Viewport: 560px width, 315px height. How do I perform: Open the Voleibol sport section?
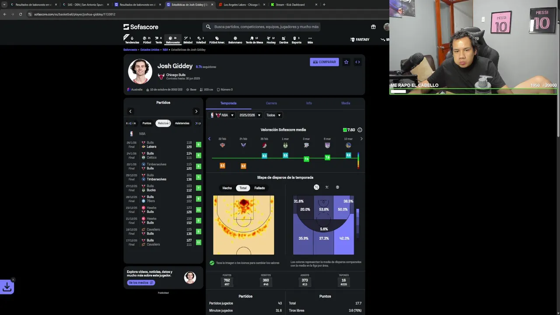click(201, 40)
